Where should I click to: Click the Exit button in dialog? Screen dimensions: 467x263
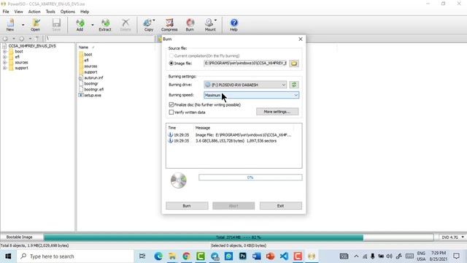[x=280, y=206]
